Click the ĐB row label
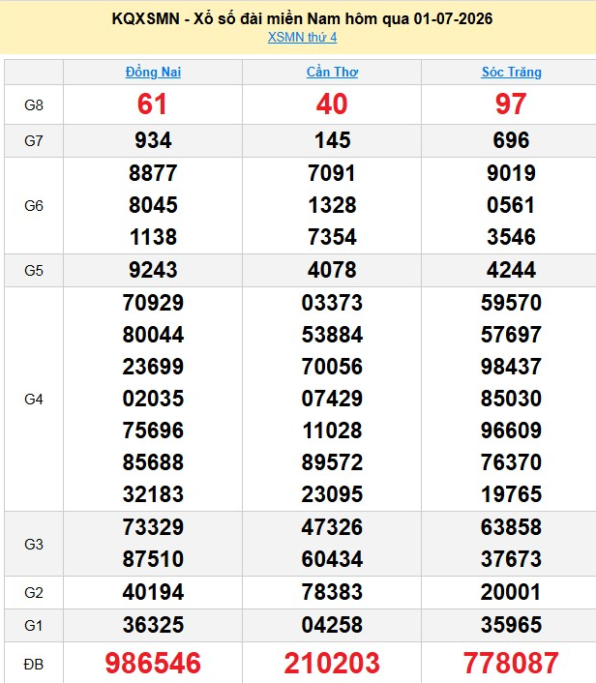 [34, 665]
